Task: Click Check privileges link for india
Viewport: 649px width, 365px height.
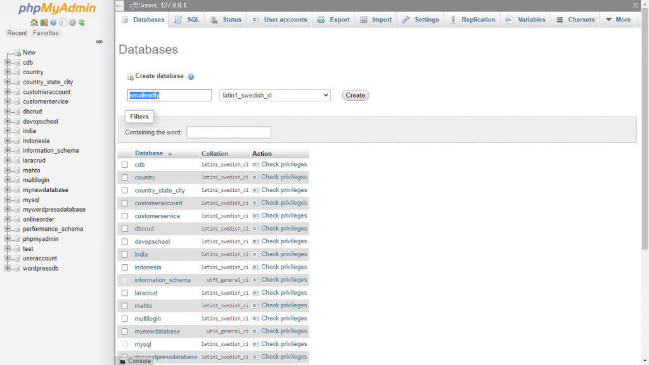Action: pos(284,254)
